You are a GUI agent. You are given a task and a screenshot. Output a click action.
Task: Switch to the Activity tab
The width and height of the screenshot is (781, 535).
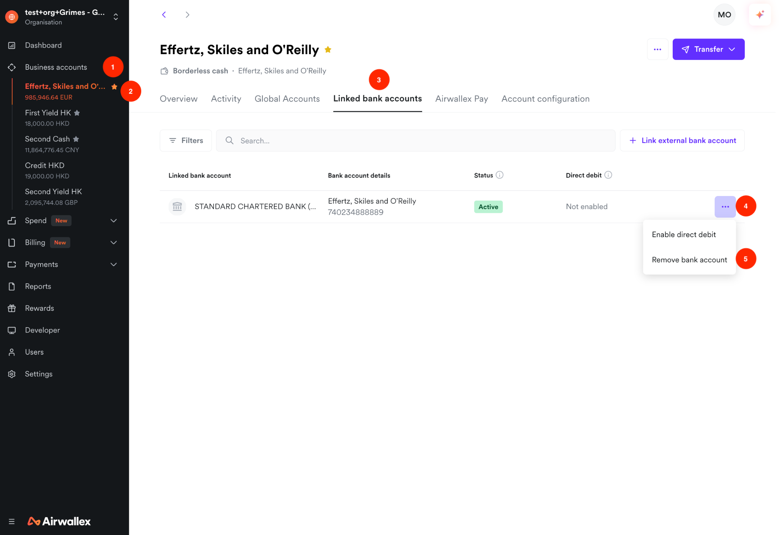point(226,99)
